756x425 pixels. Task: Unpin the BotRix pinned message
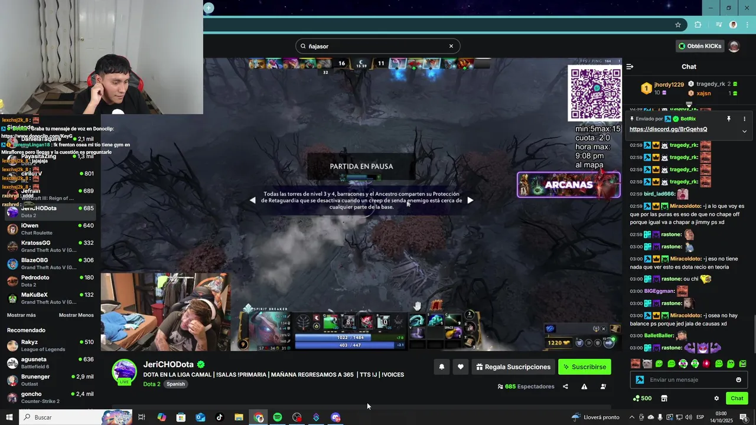729,119
